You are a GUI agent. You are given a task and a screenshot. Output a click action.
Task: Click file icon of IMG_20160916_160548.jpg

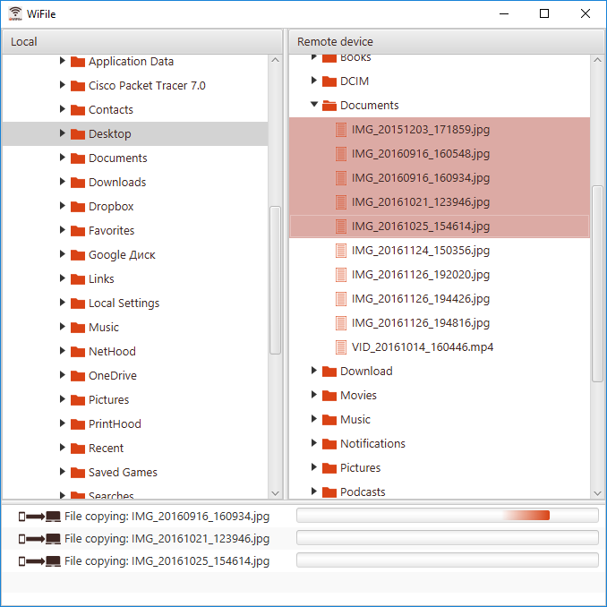point(341,154)
